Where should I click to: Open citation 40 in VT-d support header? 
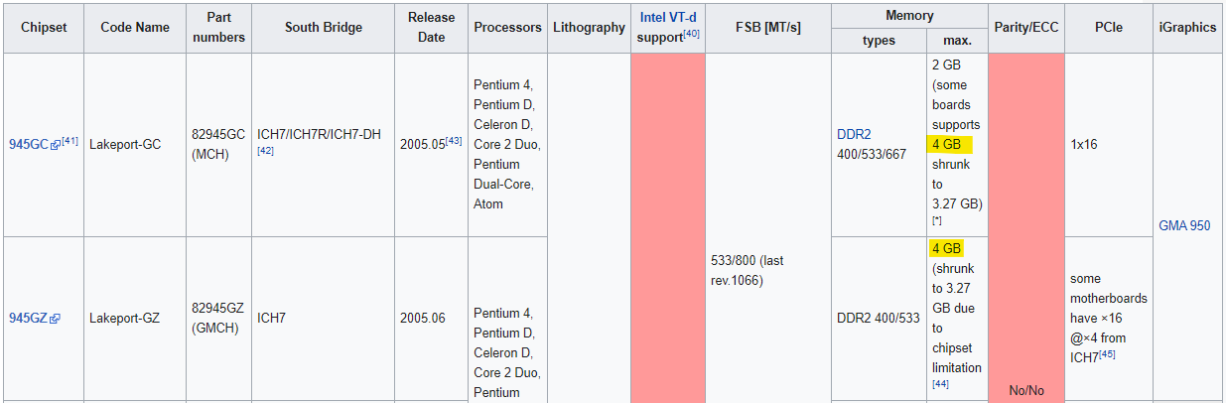point(692,34)
